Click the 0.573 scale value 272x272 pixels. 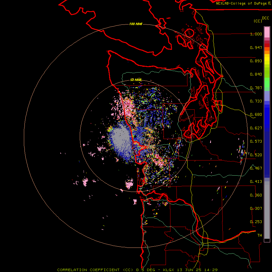[256, 141]
